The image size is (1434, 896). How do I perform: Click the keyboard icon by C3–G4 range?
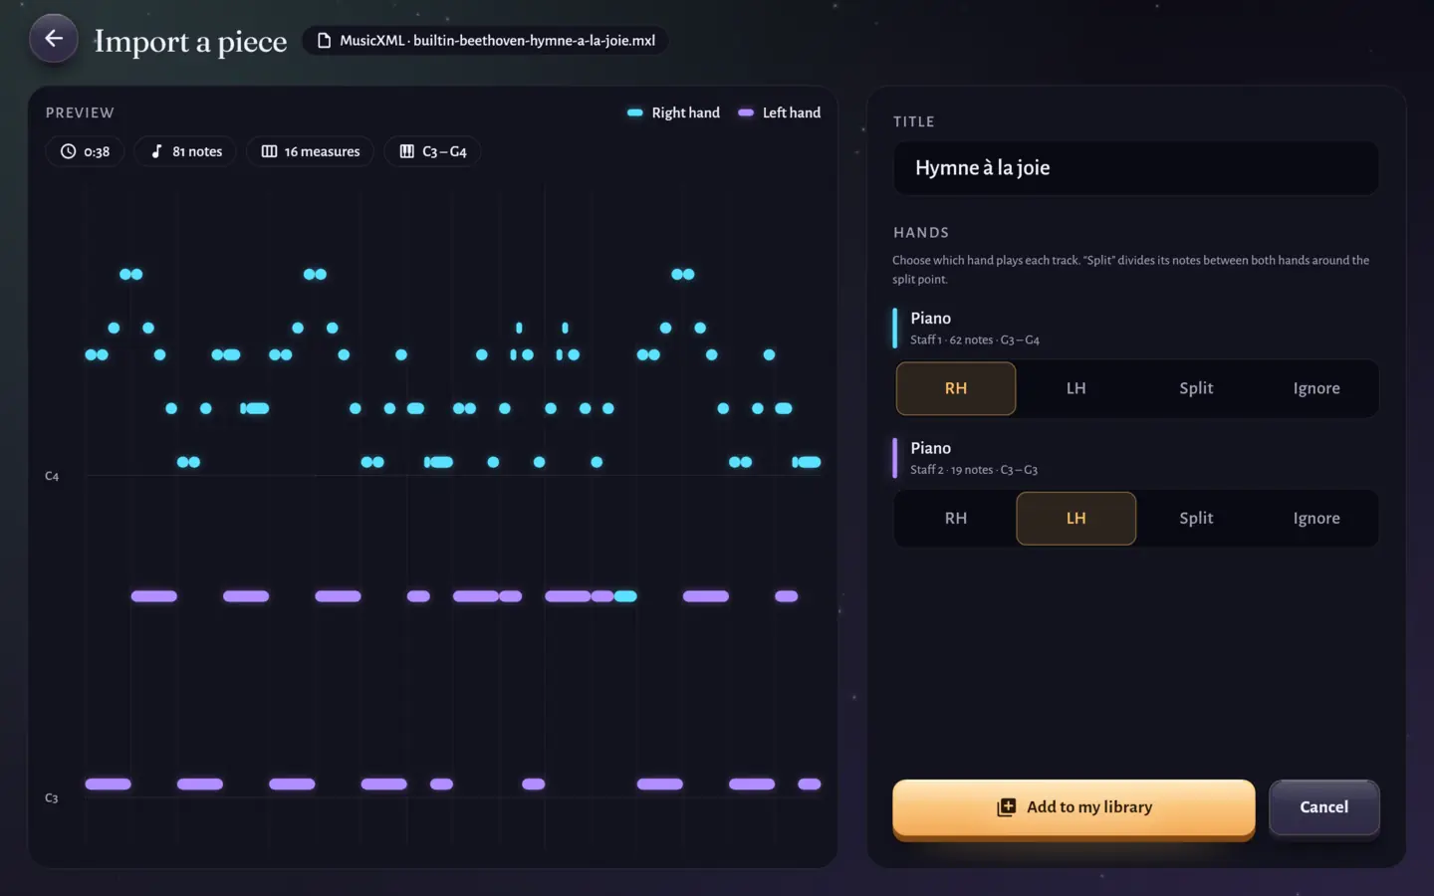point(406,151)
